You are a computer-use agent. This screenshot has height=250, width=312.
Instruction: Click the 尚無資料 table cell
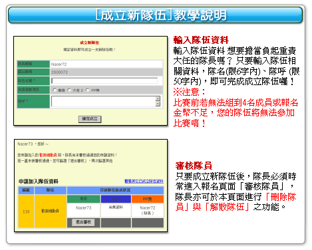(116, 210)
